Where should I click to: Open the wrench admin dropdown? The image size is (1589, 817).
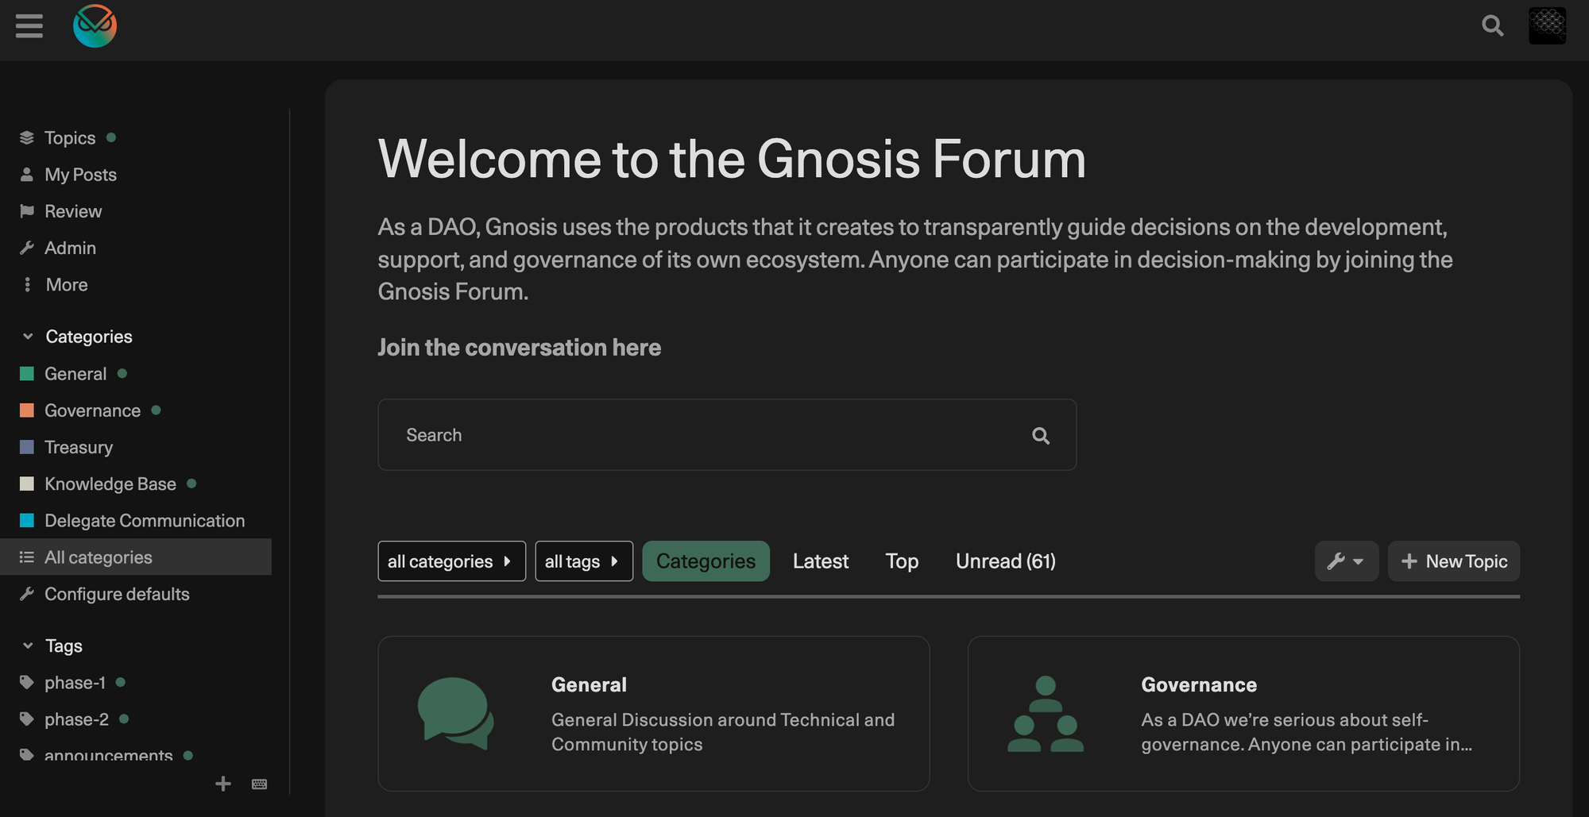(1347, 561)
